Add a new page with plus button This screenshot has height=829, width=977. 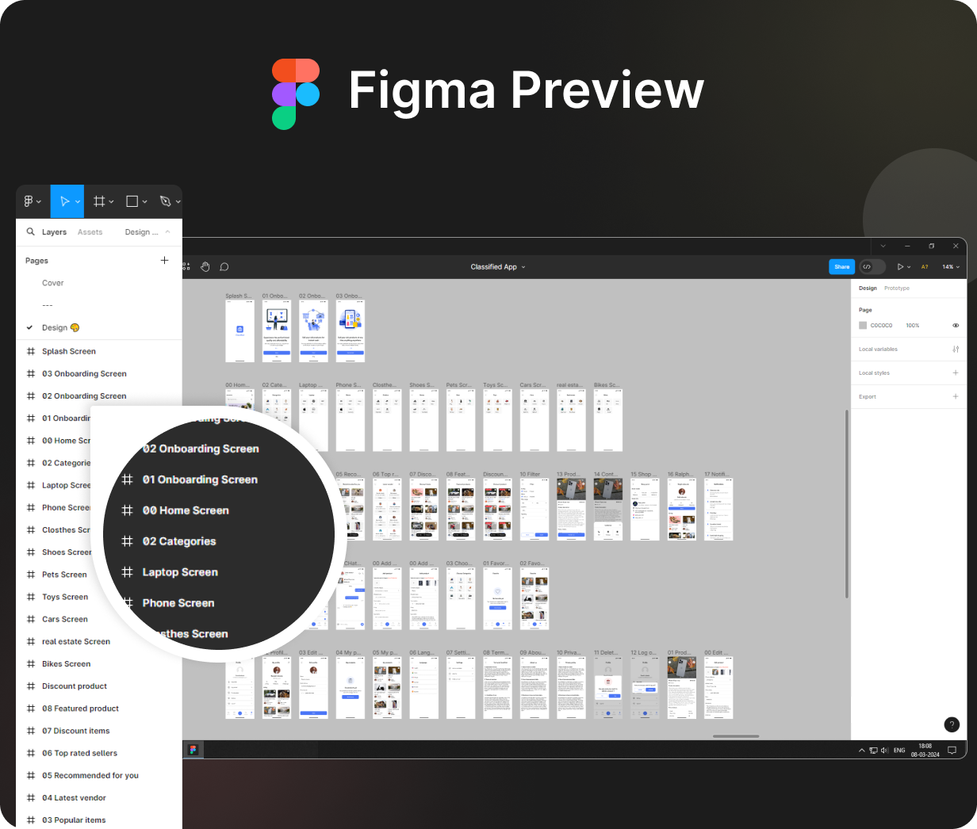164,260
